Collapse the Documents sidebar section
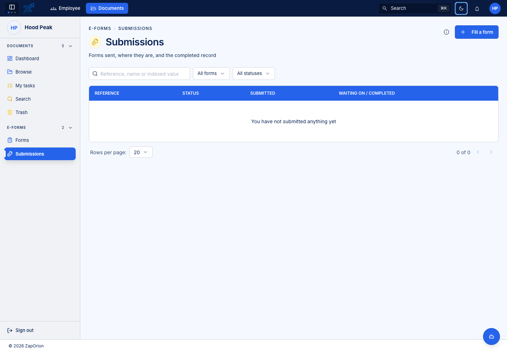Image resolution: width=507 pixels, height=352 pixels. (x=70, y=46)
